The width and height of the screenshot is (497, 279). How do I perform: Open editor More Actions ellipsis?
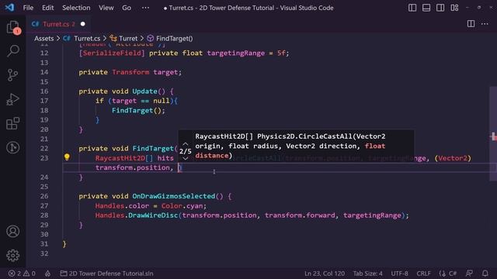click(485, 24)
